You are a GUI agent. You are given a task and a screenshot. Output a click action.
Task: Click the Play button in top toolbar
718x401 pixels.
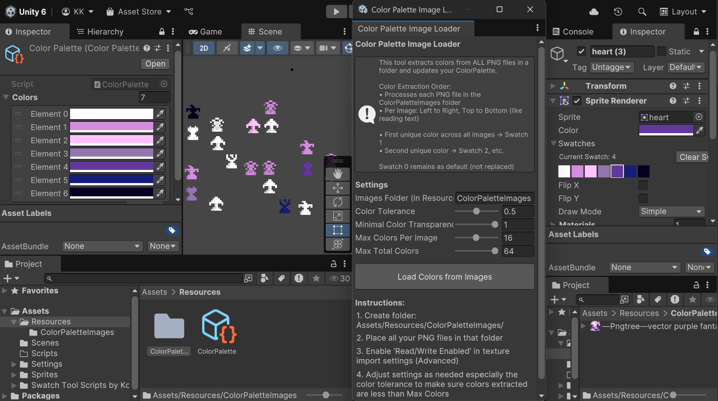pos(336,11)
